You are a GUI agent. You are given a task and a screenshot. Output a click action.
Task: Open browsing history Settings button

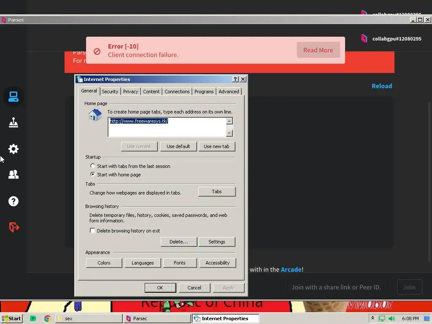(217, 242)
